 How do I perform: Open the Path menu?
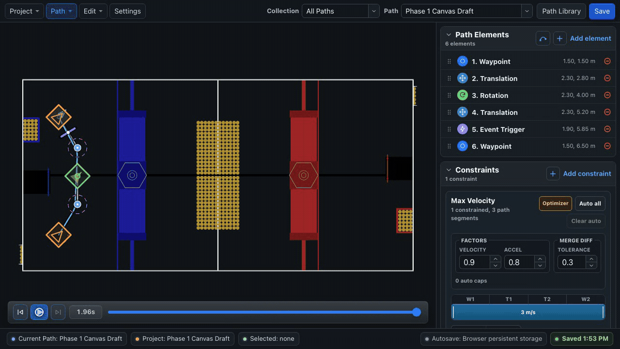pos(61,11)
